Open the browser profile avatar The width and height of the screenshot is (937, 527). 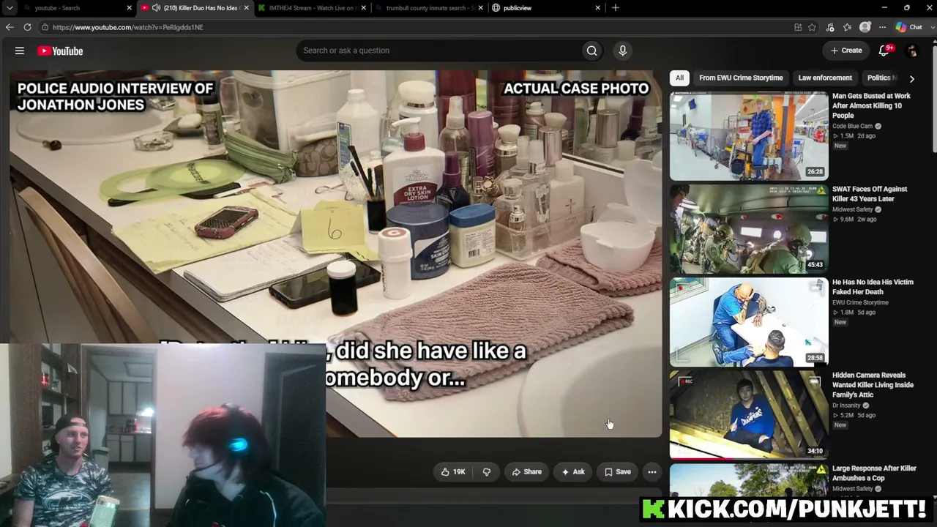(x=865, y=27)
